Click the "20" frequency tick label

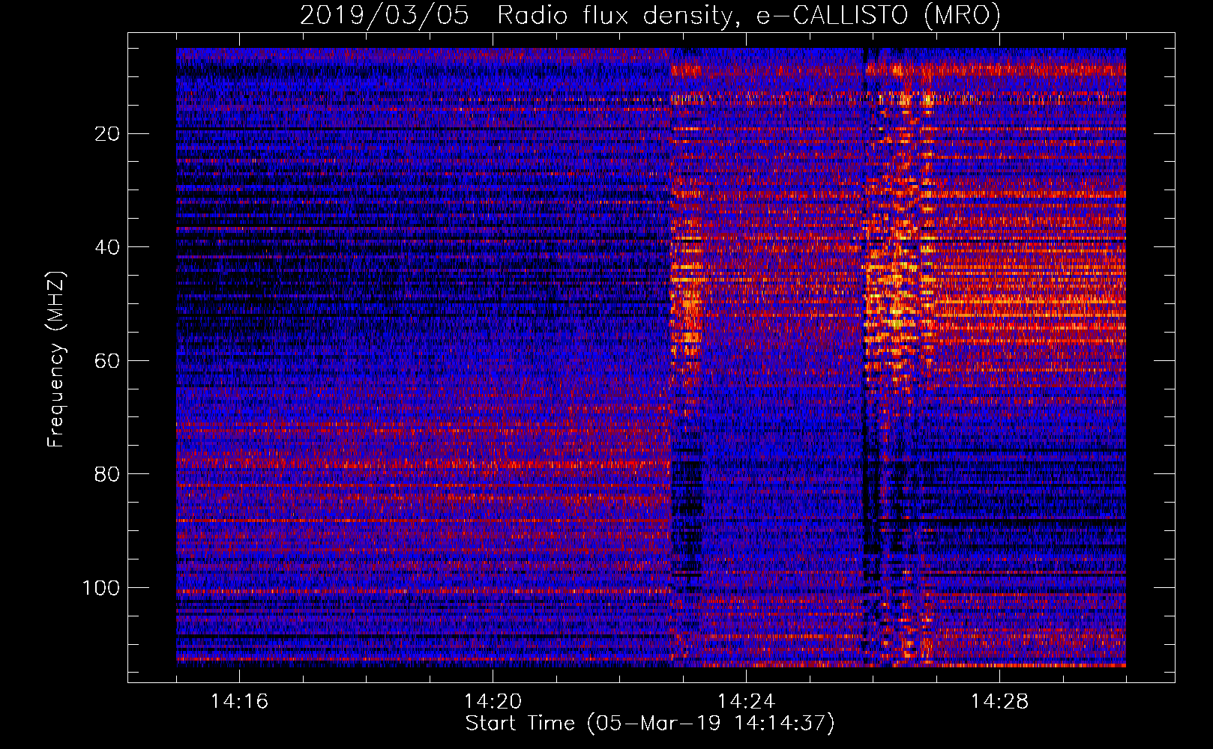click(x=108, y=134)
